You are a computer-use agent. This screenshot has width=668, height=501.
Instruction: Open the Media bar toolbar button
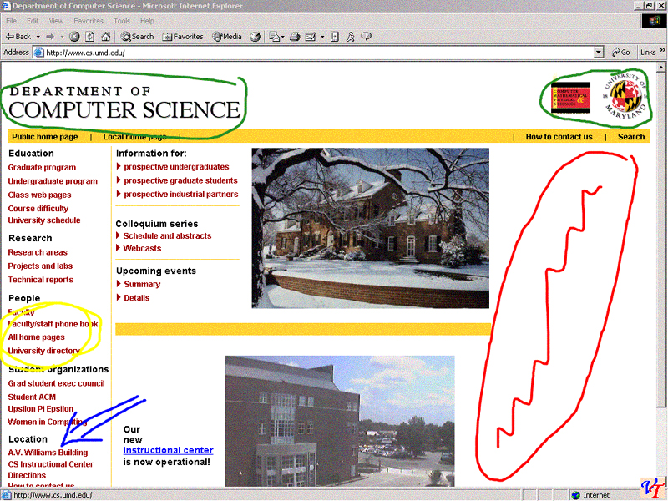tap(227, 37)
